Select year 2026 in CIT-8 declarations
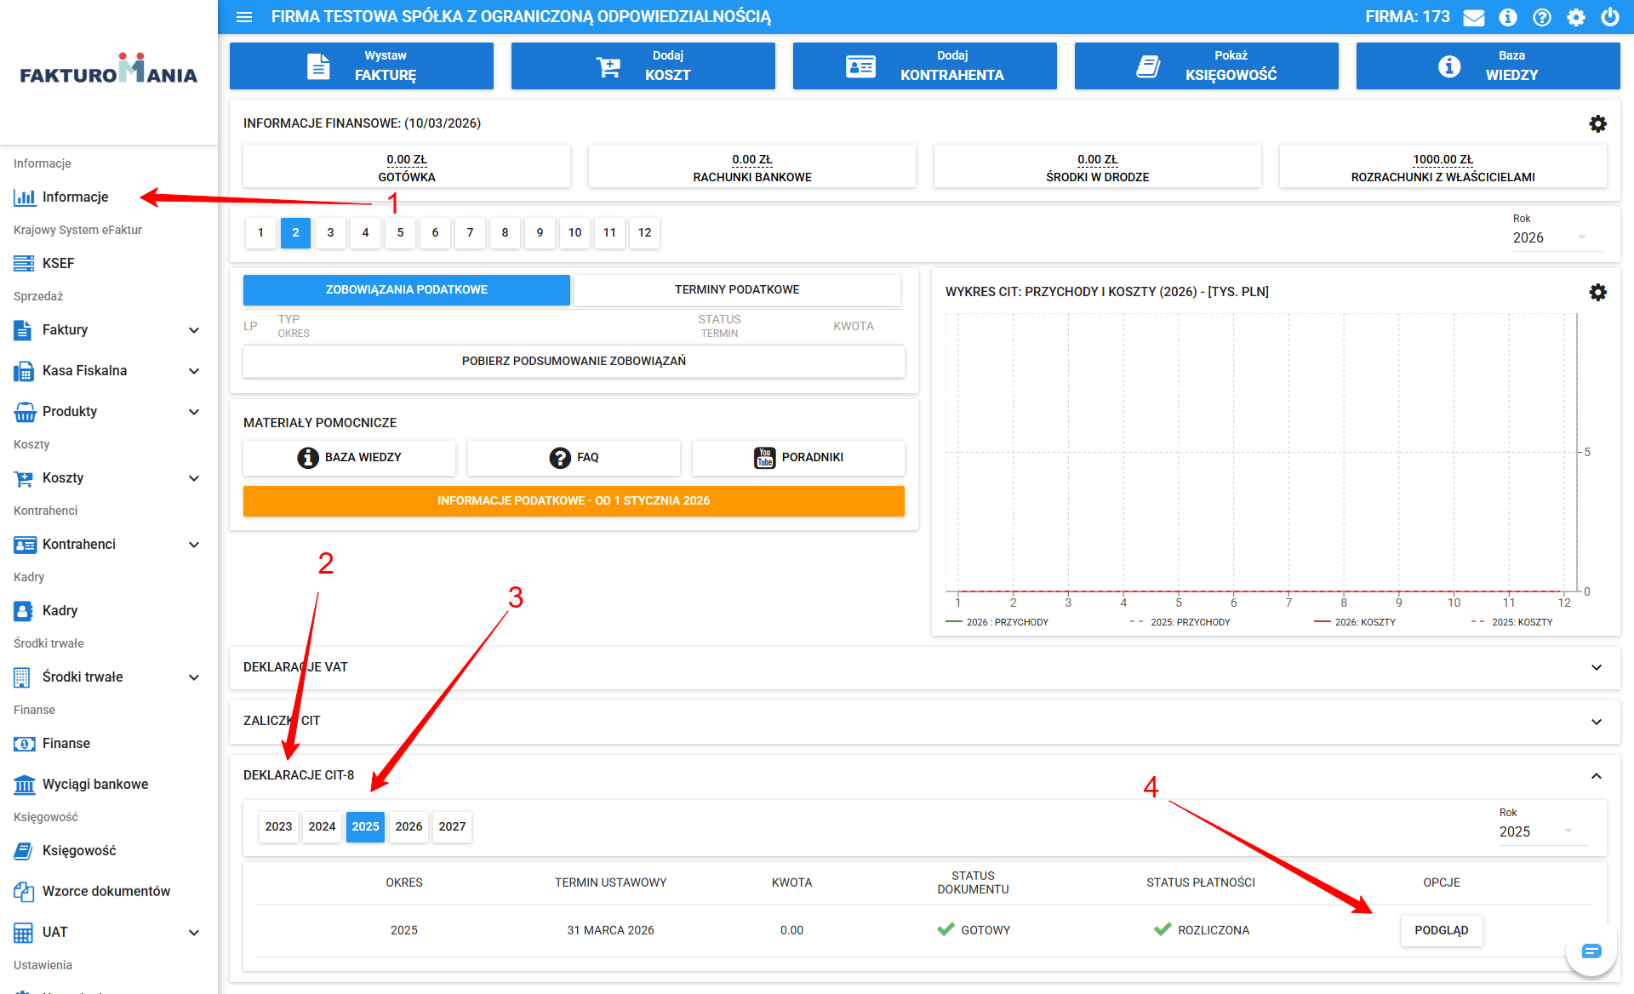 coord(408,826)
